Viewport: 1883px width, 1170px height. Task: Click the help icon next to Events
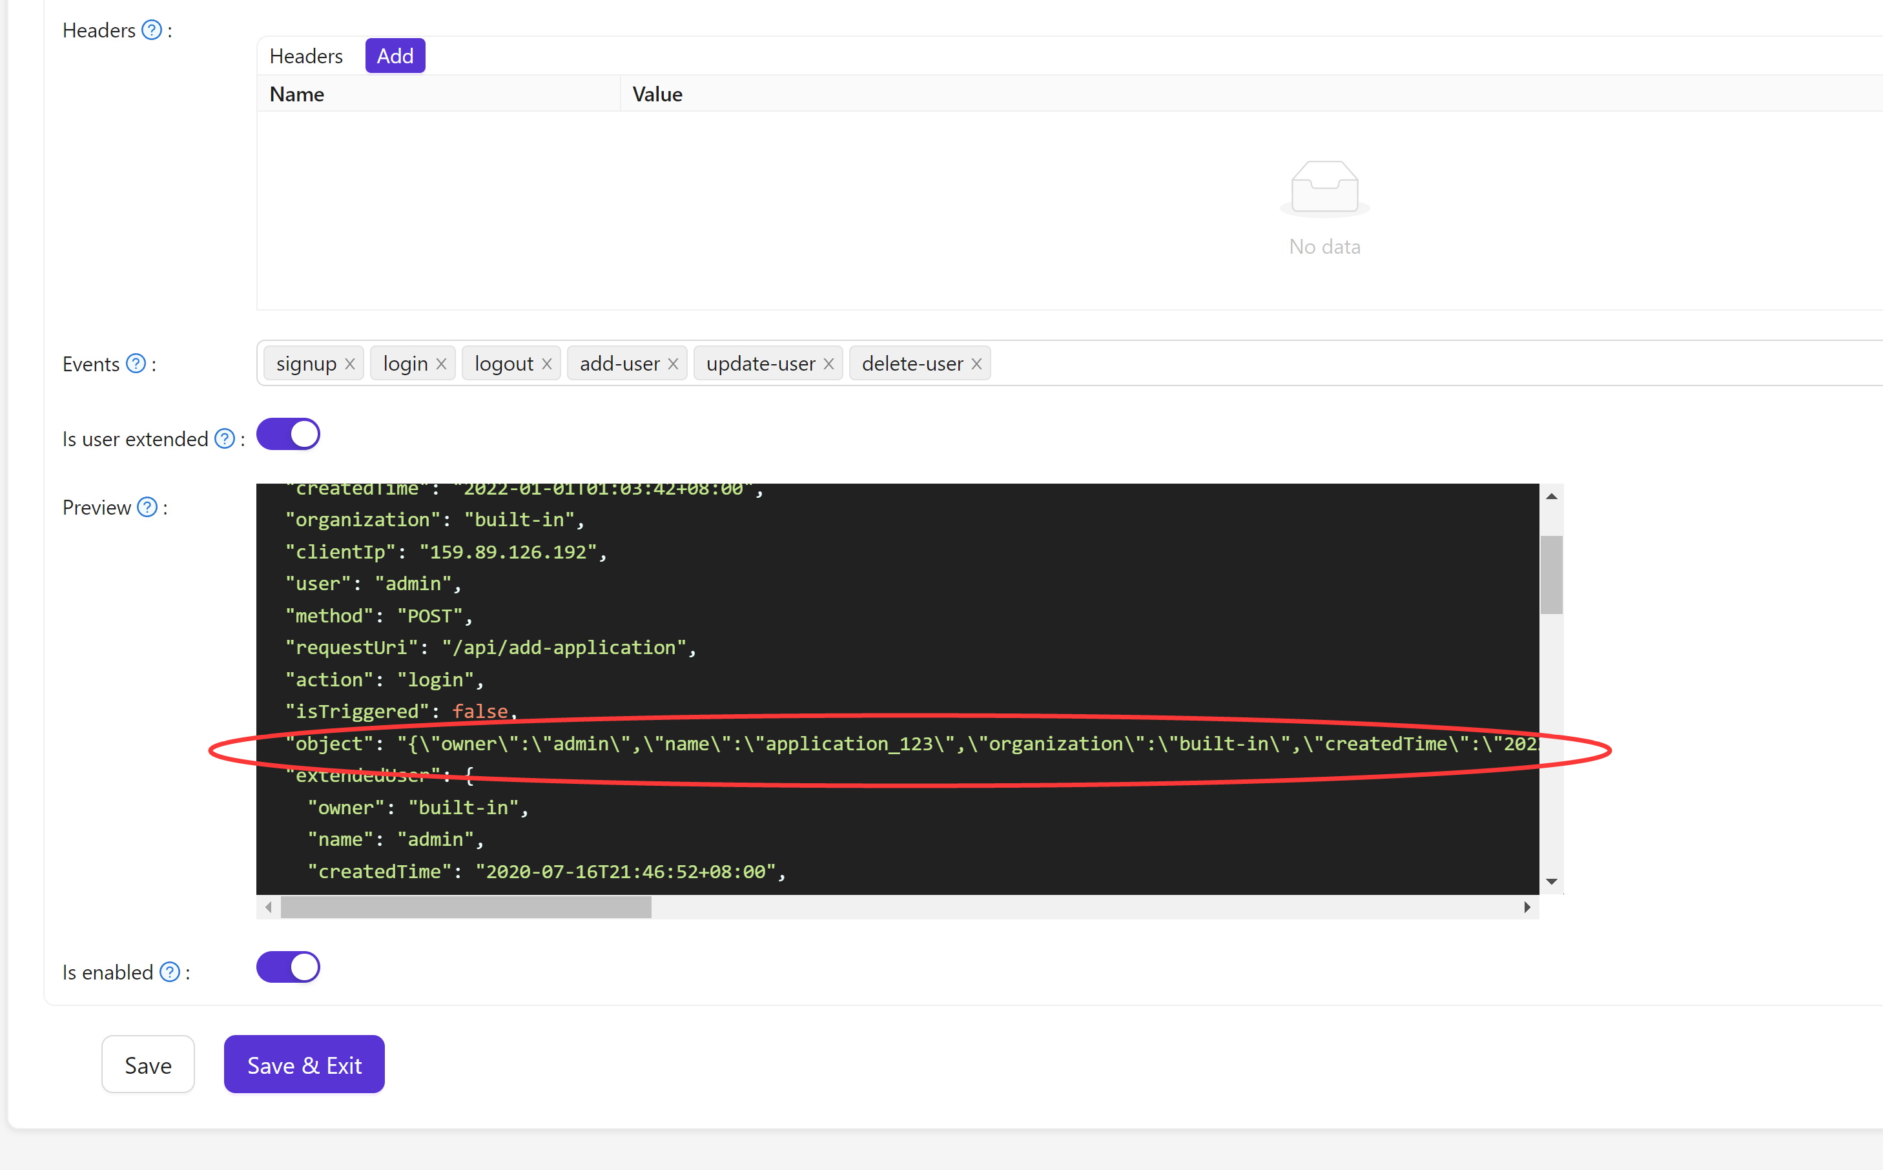(x=136, y=363)
